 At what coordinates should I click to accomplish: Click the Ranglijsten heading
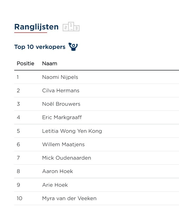[36, 27]
